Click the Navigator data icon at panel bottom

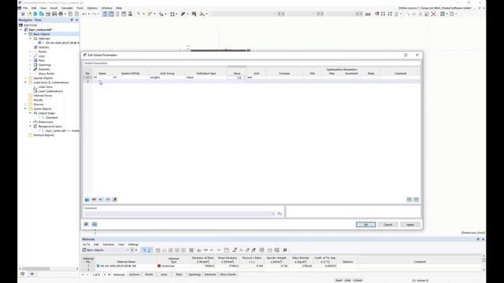(x=23, y=274)
